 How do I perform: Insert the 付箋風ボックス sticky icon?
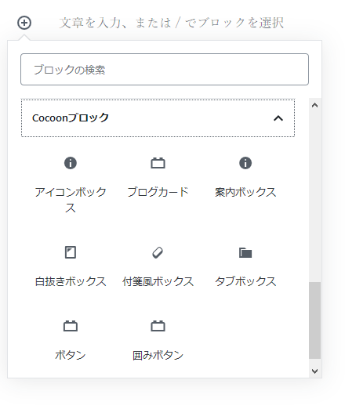pyautogui.click(x=158, y=252)
